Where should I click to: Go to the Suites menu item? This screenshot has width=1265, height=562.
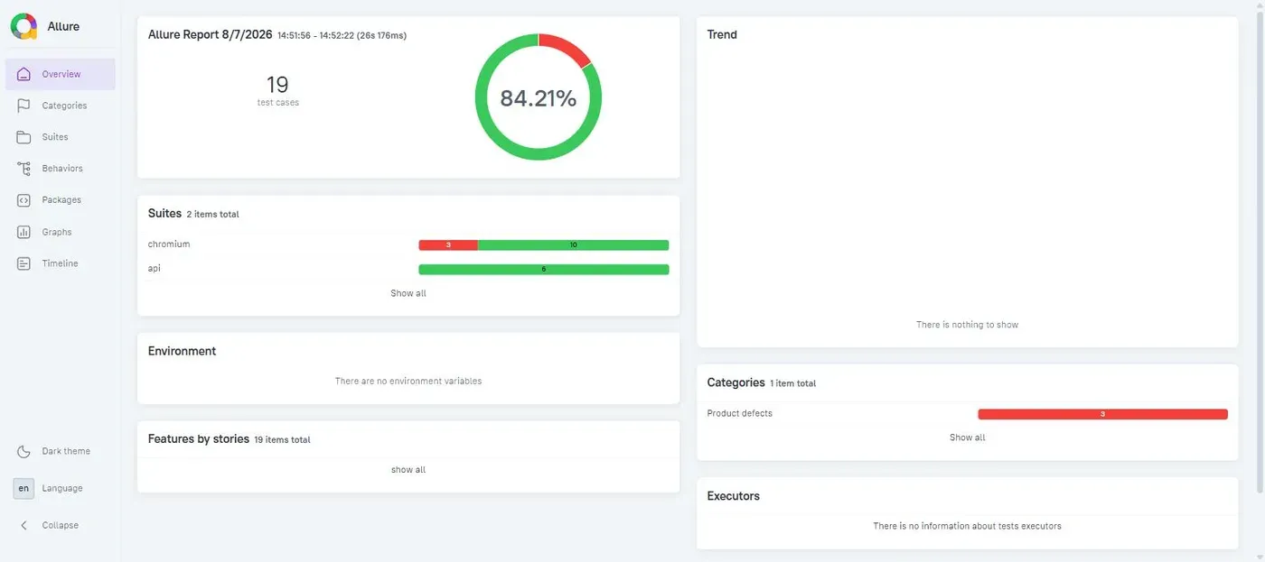pyautogui.click(x=61, y=137)
